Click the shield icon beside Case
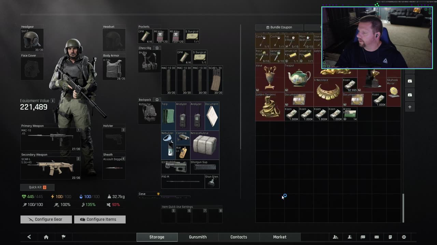437x245 pixels. pyautogui.click(x=158, y=194)
